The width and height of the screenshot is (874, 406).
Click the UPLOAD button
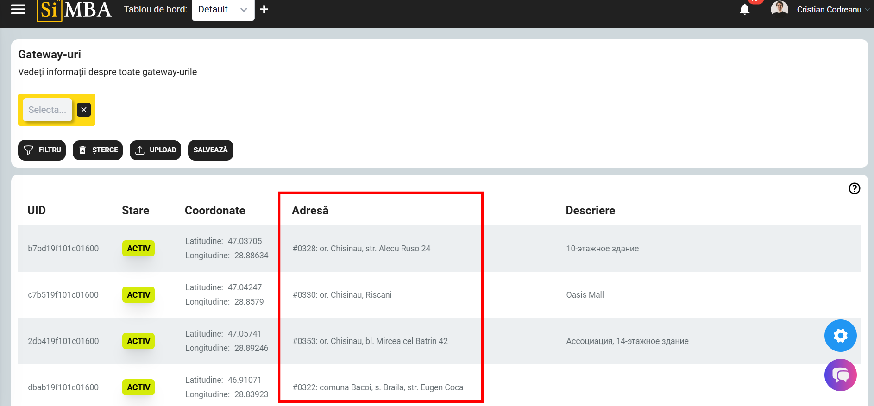coord(155,150)
